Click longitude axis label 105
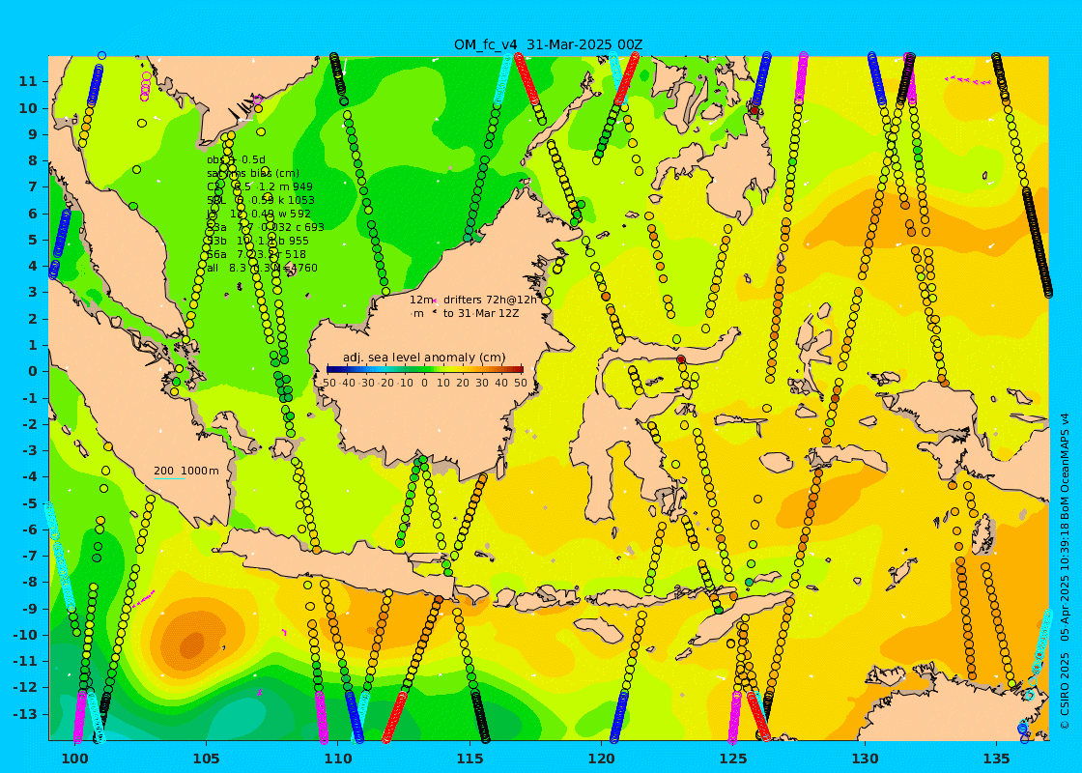This screenshot has height=773, width=1082. click(207, 759)
